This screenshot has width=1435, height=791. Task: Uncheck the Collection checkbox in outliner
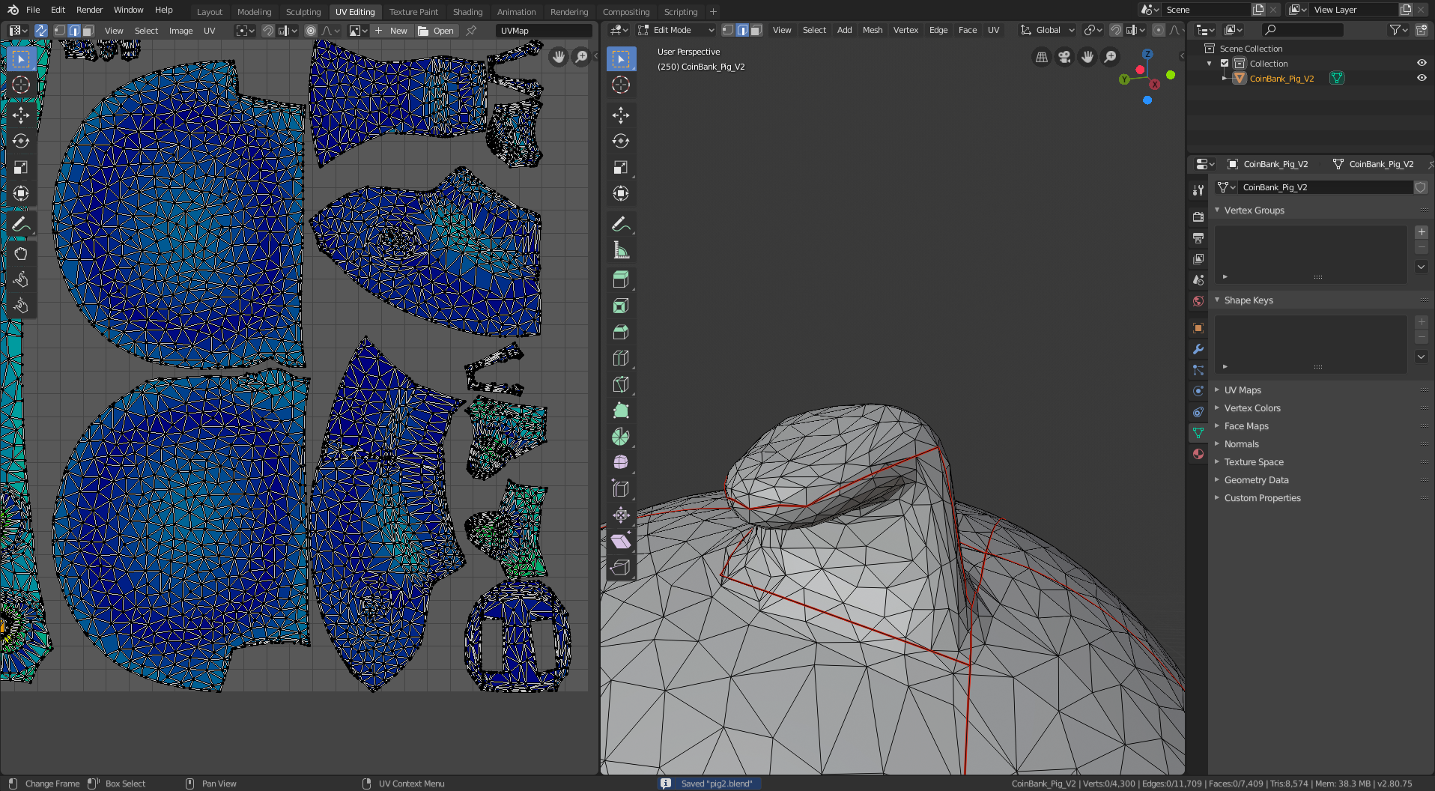coord(1225,64)
